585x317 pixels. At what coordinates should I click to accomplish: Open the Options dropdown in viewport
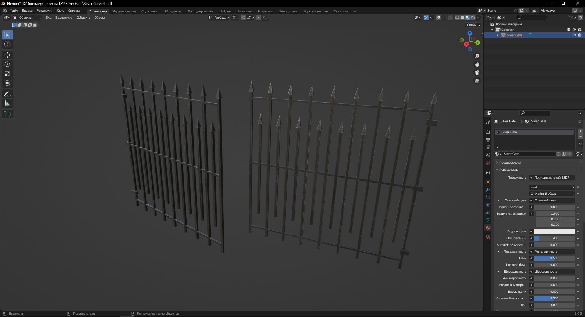point(473,25)
